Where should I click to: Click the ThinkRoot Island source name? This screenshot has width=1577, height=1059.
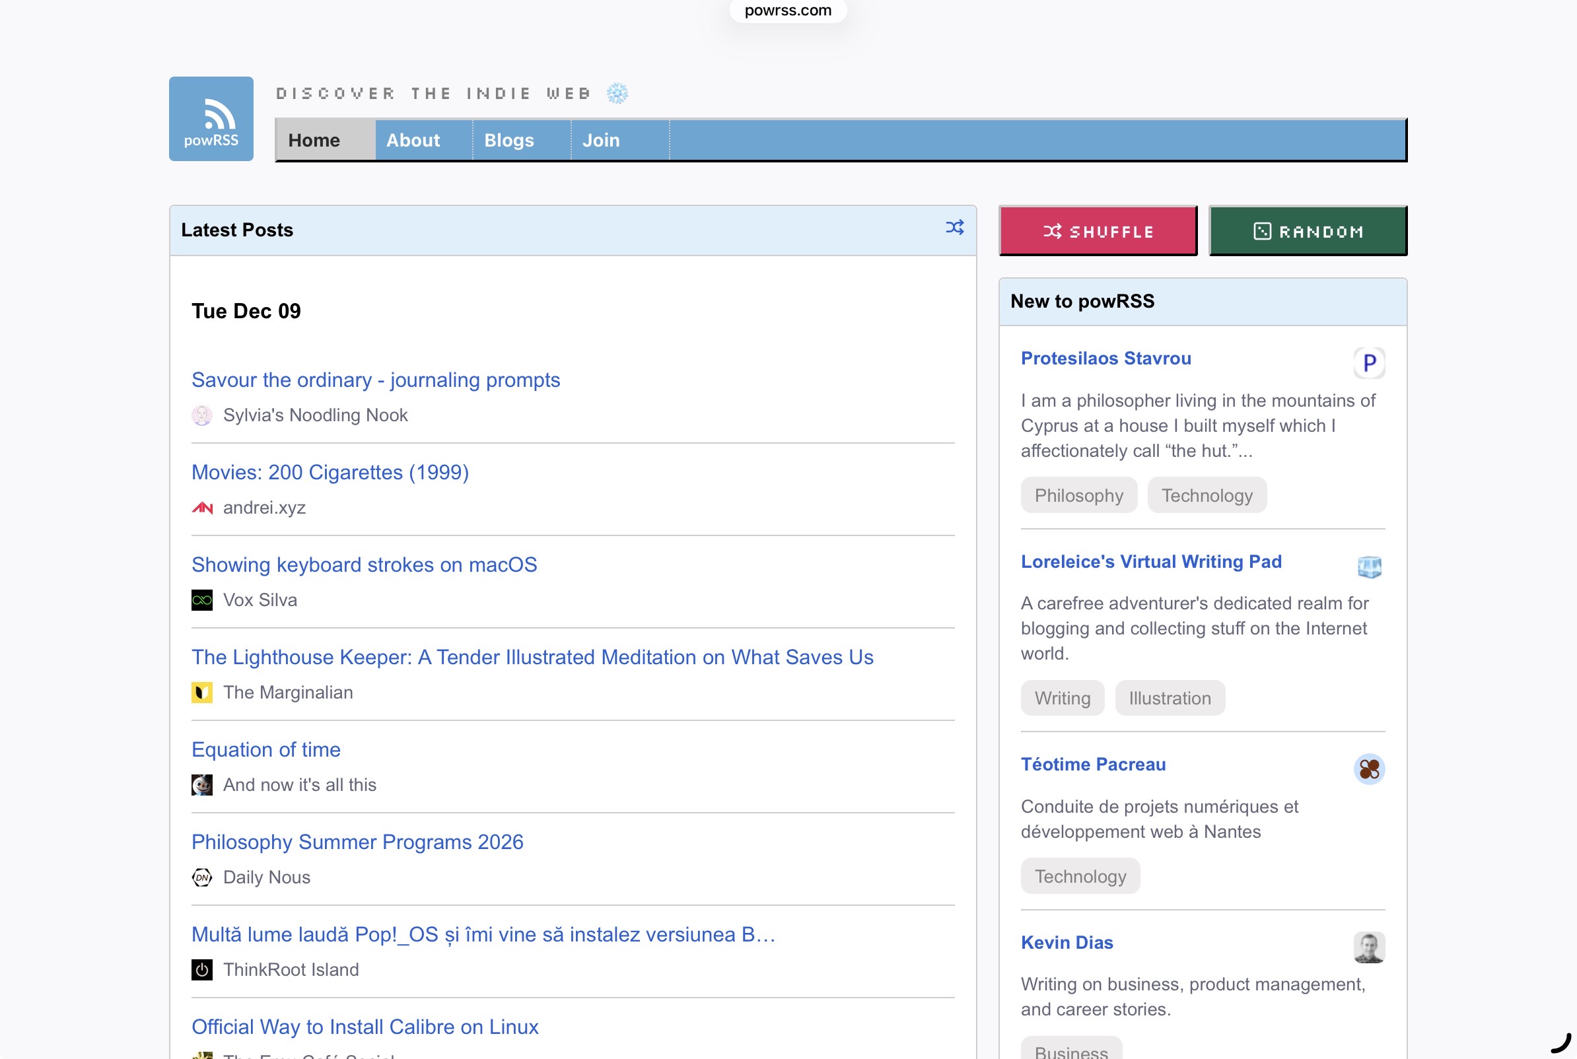tap(291, 970)
